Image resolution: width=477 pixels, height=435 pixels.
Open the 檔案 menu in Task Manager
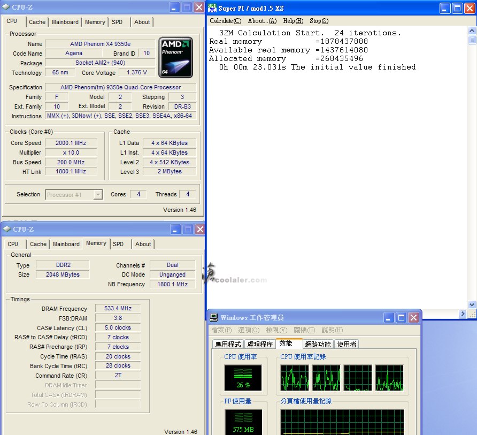click(221, 330)
